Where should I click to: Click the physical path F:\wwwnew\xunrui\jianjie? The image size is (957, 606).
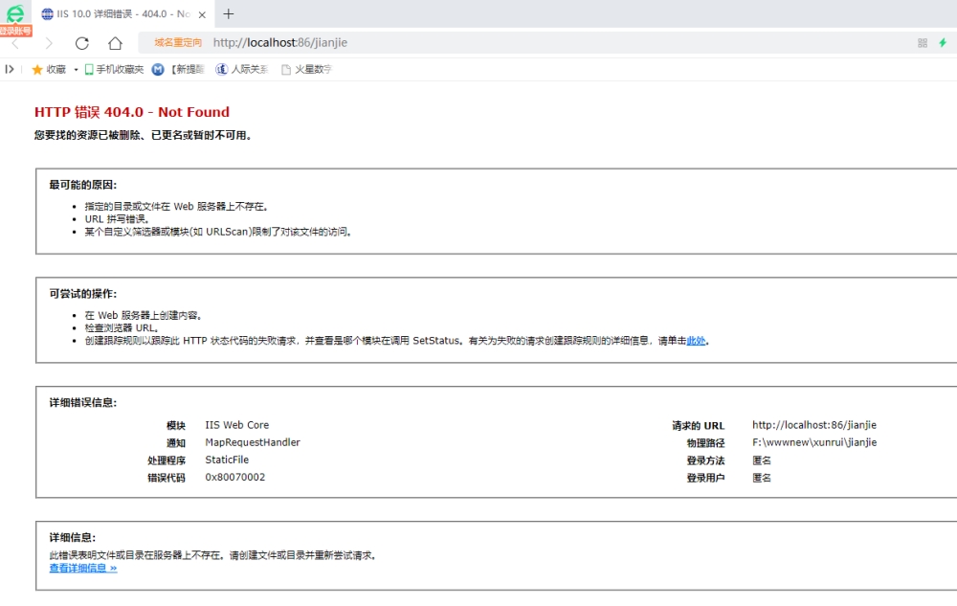[x=814, y=442]
